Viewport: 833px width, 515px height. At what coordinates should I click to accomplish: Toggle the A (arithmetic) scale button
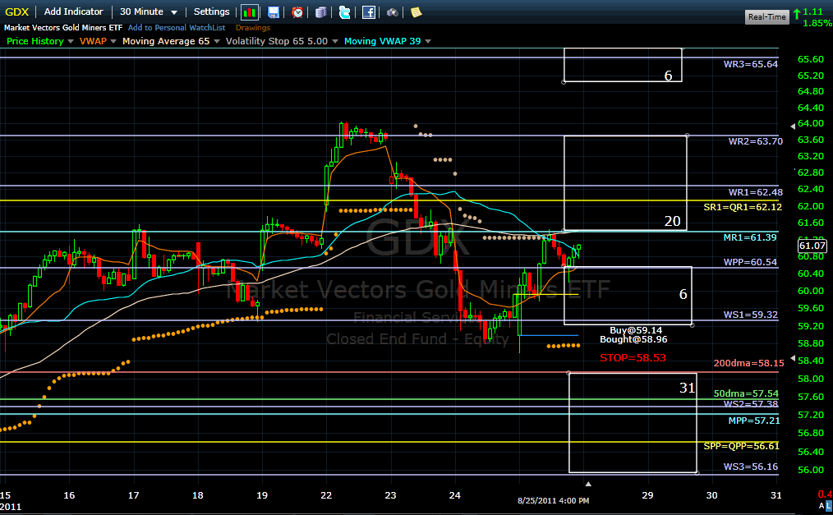(x=821, y=505)
